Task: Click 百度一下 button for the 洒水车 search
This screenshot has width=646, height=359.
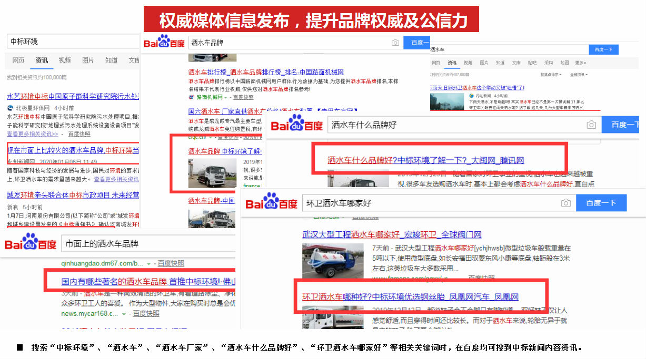Action: coord(603,49)
